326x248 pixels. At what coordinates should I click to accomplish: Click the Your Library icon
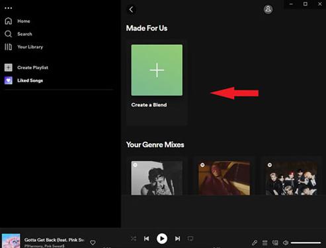(9, 47)
